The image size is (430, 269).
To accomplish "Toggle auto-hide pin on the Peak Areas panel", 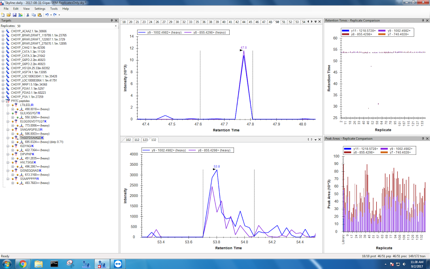I will coord(422,138).
